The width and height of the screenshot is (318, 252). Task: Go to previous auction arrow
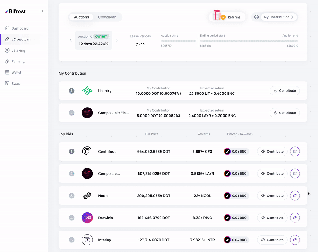tap(70, 40)
